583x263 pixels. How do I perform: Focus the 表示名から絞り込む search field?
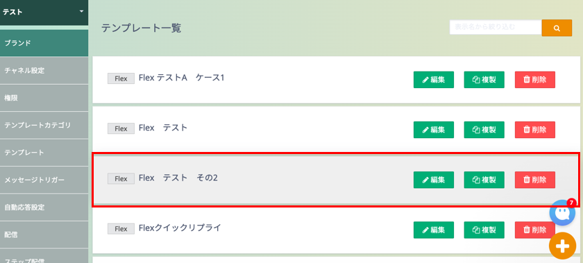(x=496, y=27)
